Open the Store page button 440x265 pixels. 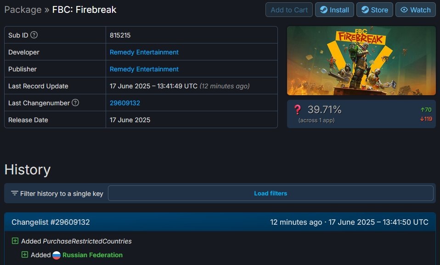point(375,10)
